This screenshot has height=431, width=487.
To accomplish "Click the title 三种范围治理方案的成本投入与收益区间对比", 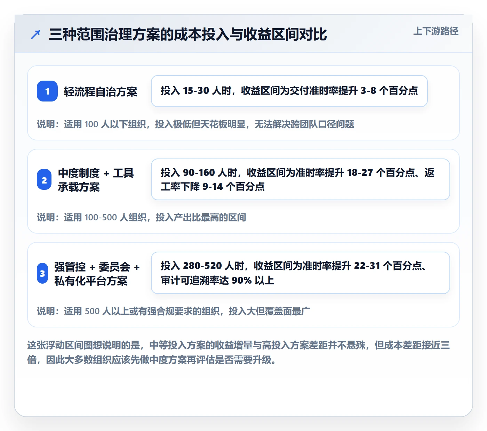I will [188, 34].
